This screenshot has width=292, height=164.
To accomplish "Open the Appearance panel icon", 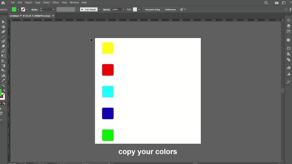I will point(288,40).
